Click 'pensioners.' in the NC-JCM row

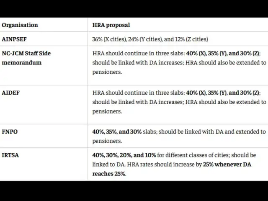pos(107,72)
